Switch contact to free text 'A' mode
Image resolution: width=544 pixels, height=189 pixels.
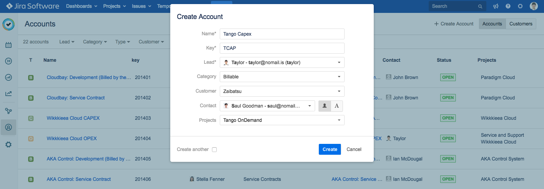pos(337,106)
